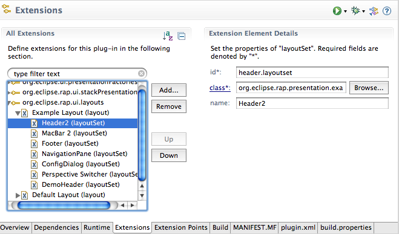
Task: Click extension icon beside org.eclipse.rap.ui.layouts
Action: [16, 103]
